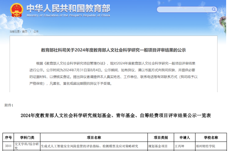Open the 公开 breadcrumb link

[x=36, y=31]
